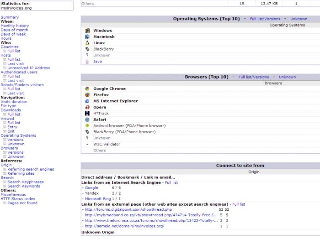Open Versions under sidebar Operating Systems

click(x=15, y=140)
